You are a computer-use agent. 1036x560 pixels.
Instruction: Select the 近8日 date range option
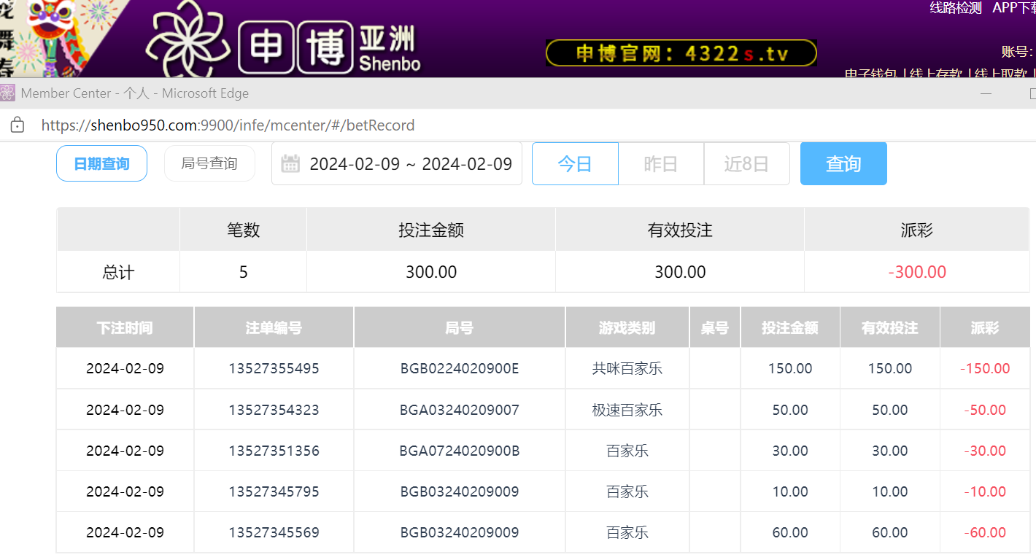(746, 164)
